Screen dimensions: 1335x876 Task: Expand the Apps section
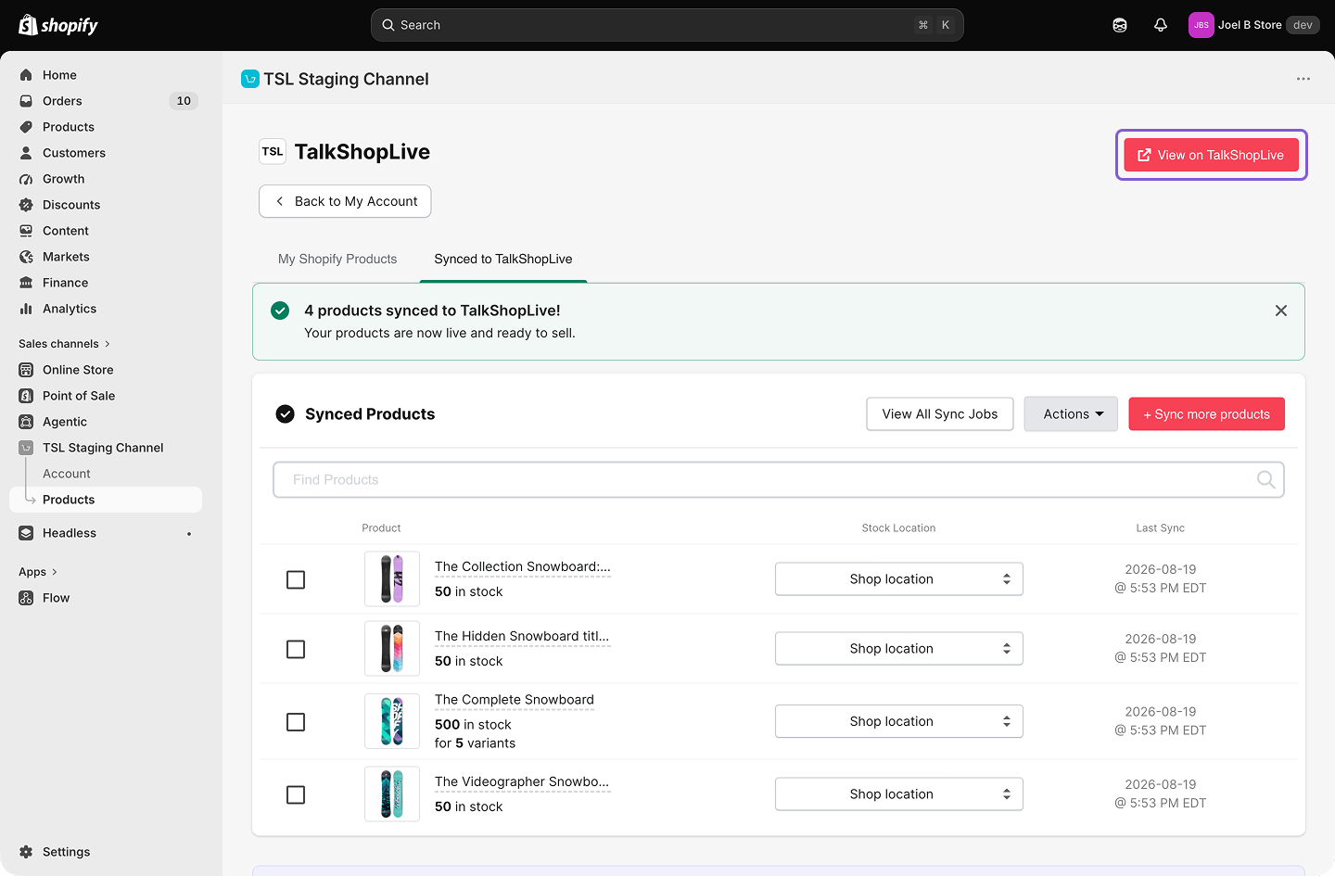point(38,572)
